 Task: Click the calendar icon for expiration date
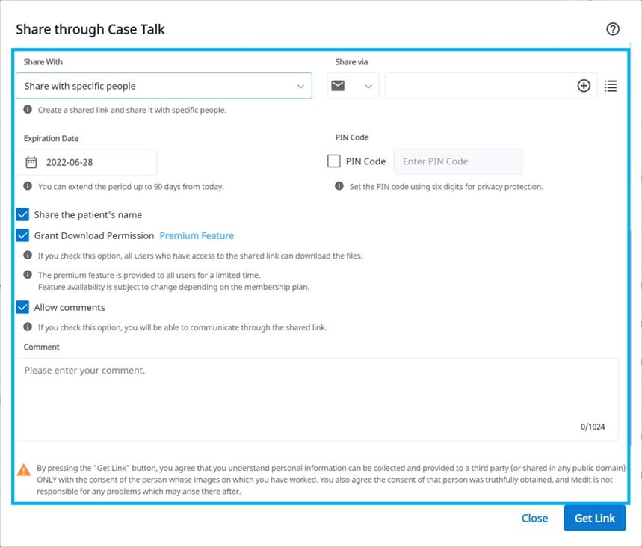coord(31,162)
